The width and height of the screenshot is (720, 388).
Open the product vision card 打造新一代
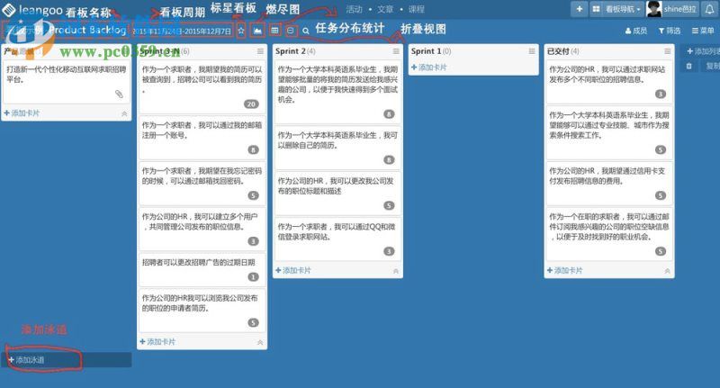point(66,82)
